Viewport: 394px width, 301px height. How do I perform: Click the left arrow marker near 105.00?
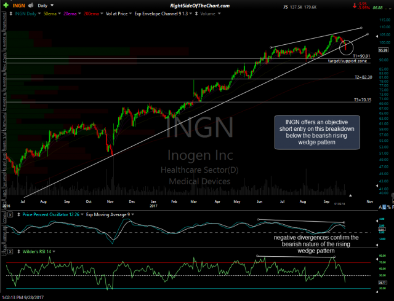tap(377, 36)
